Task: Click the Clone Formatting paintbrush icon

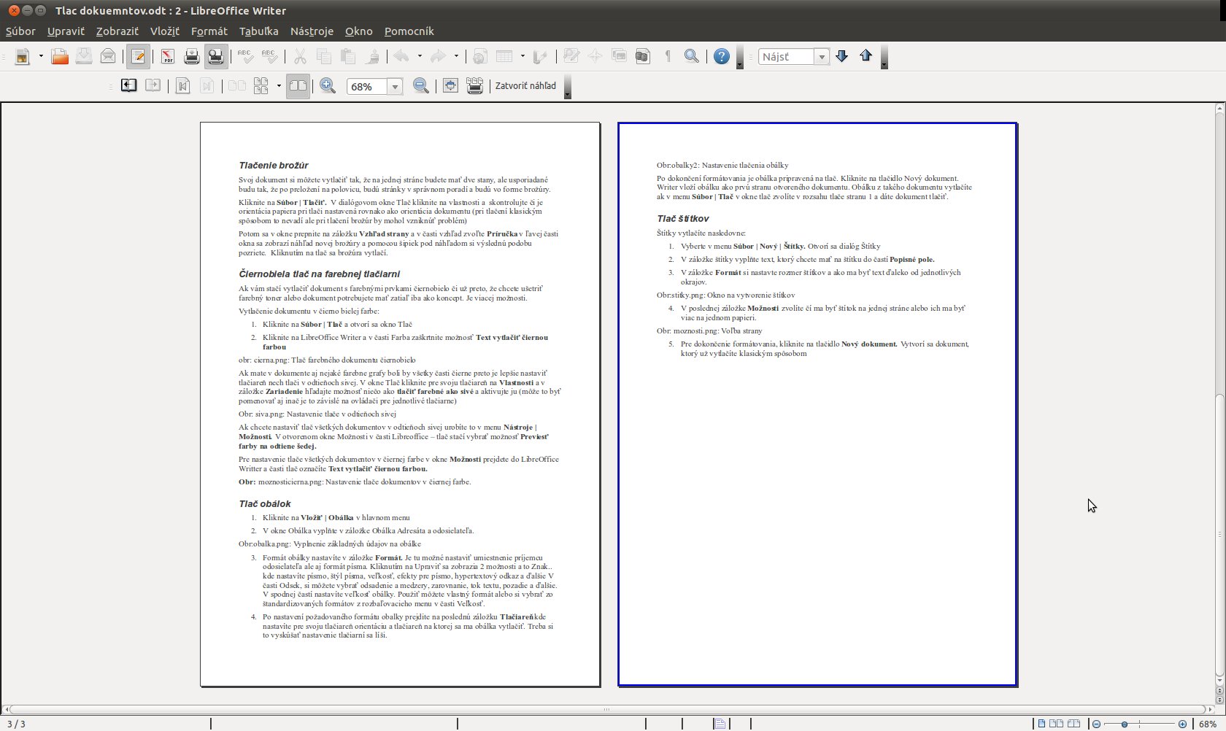Action: tap(372, 56)
